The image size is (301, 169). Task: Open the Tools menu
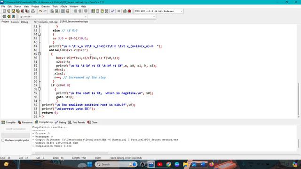(55, 7)
